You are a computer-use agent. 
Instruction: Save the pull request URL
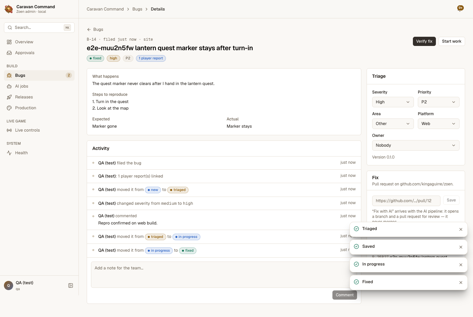point(451,200)
